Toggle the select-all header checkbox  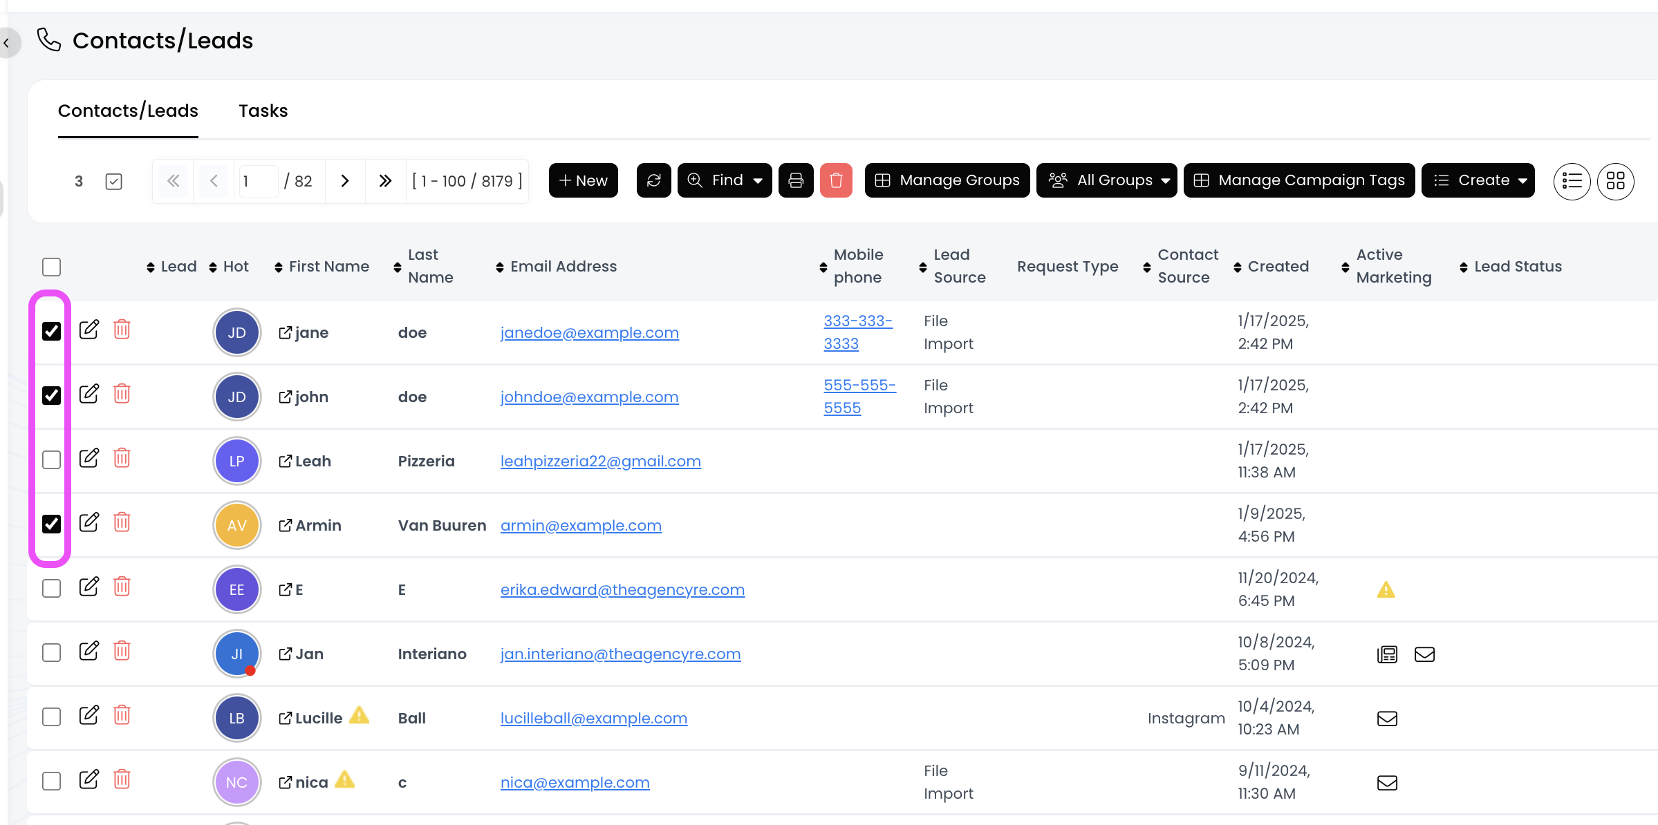[51, 267]
